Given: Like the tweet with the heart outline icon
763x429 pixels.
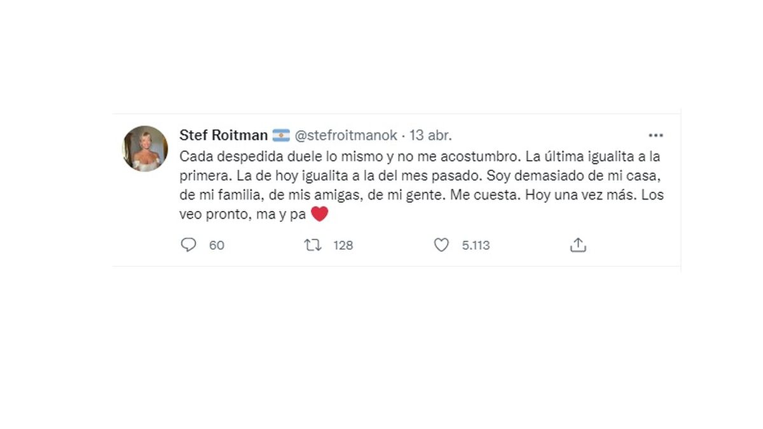Looking at the screenshot, I should coord(441,245).
